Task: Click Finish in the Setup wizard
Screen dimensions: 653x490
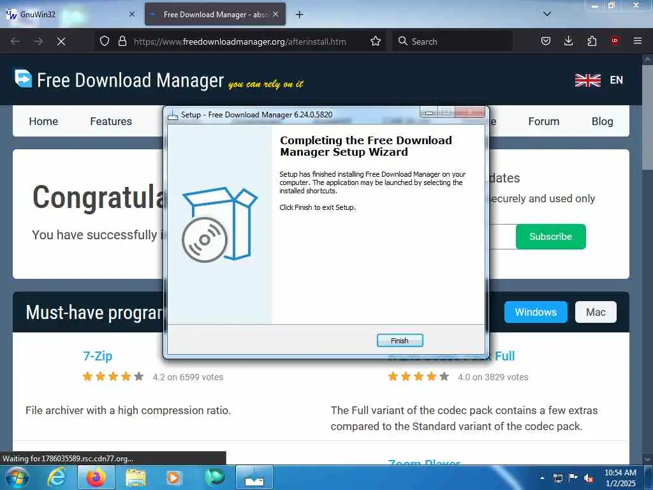Action: click(x=399, y=341)
